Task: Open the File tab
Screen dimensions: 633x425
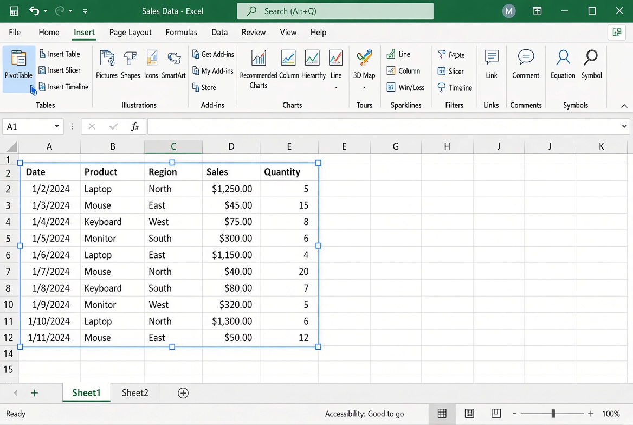Action: click(15, 33)
